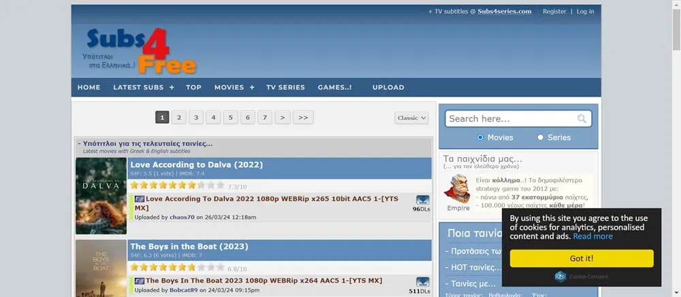
Task: Click the last page >> button
Action: (303, 118)
